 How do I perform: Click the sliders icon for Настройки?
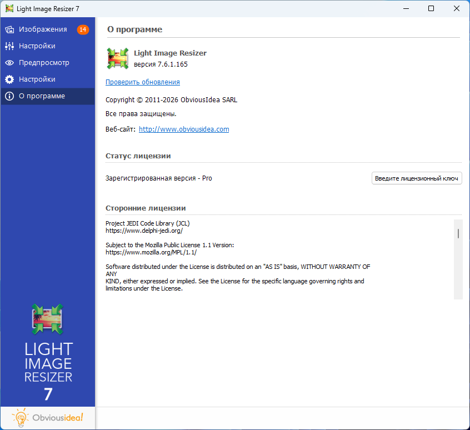coord(9,46)
